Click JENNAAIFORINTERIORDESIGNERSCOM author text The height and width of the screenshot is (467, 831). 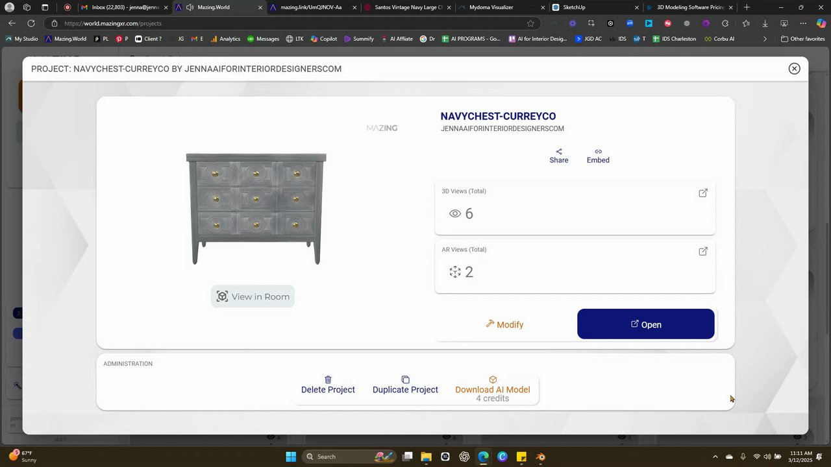502,129
